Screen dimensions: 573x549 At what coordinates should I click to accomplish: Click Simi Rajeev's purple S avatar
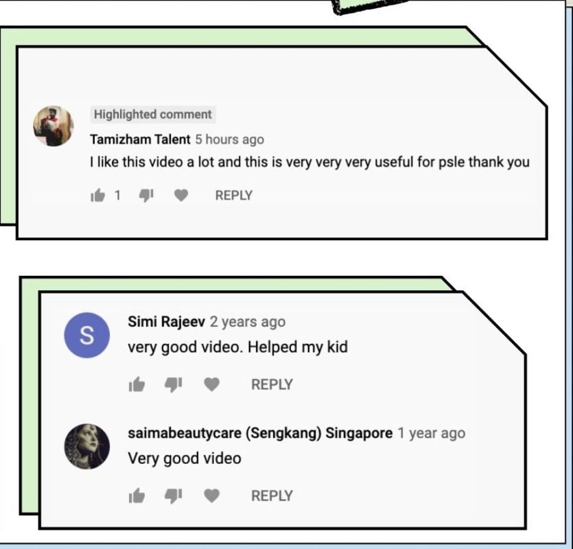click(x=87, y=335)
